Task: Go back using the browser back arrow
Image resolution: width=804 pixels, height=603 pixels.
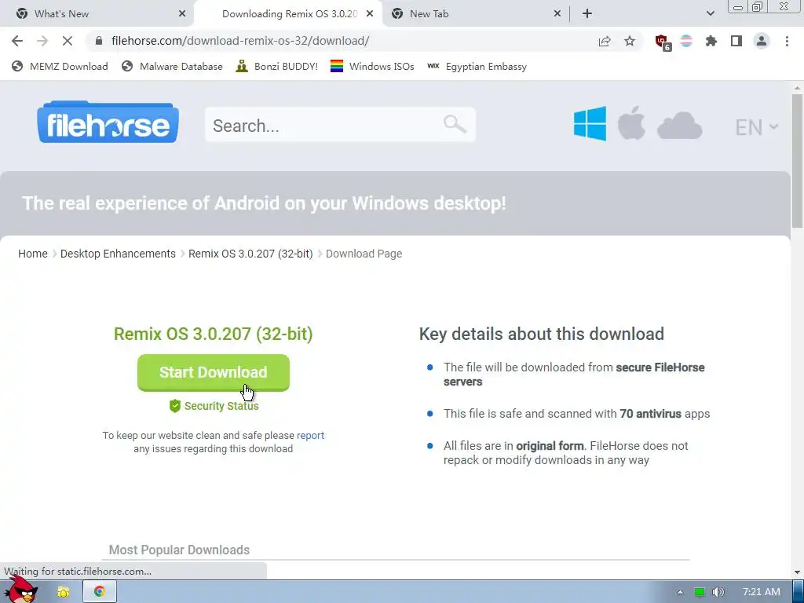Action: (x=17, y=41)
